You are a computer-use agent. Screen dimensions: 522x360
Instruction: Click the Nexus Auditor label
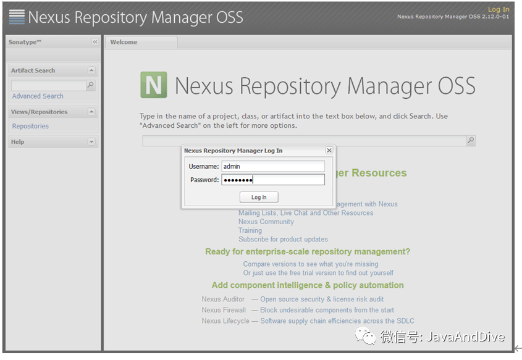click(223, 299)
